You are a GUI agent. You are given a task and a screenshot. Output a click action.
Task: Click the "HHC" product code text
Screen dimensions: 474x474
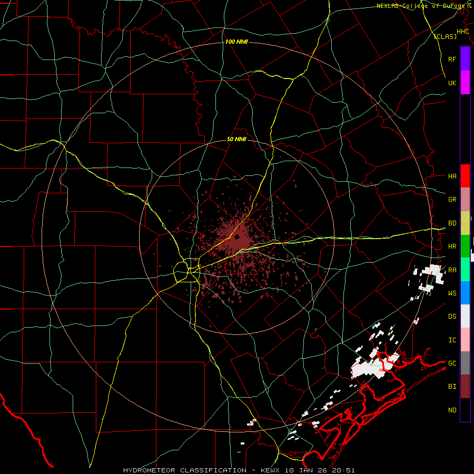(x=462, y=32)
